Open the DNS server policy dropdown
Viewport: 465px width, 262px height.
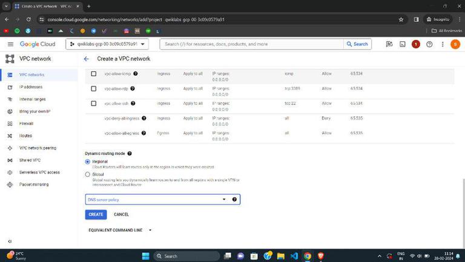tap(162, 200)
